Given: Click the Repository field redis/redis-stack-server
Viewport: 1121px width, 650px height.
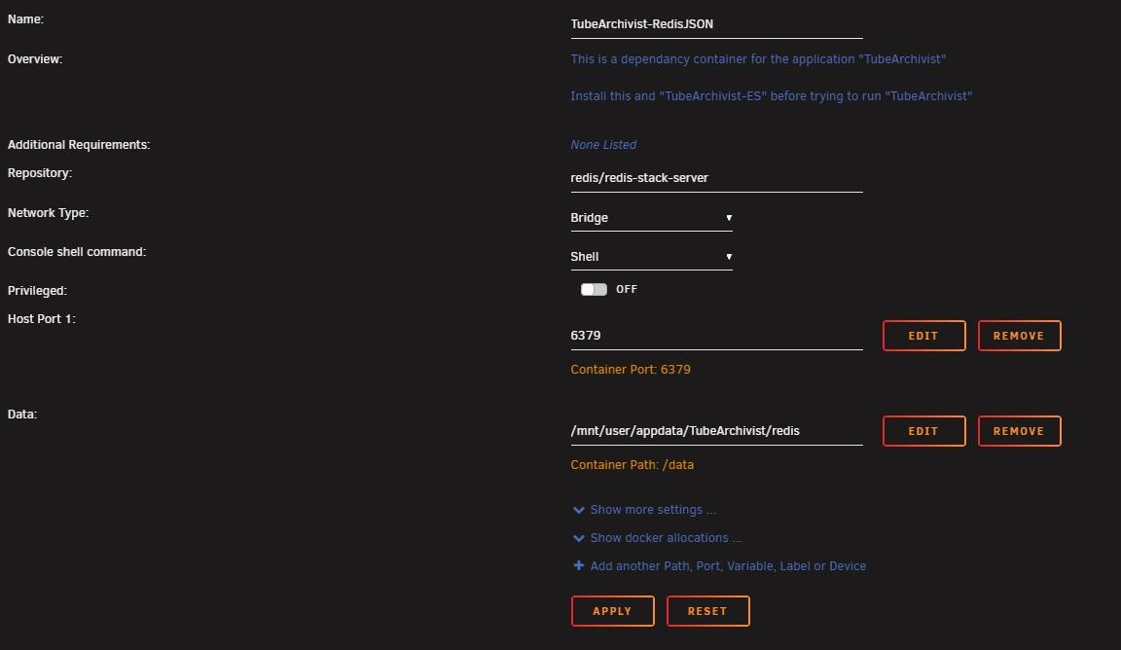Looking at the screenshot, I should (716, 178).
